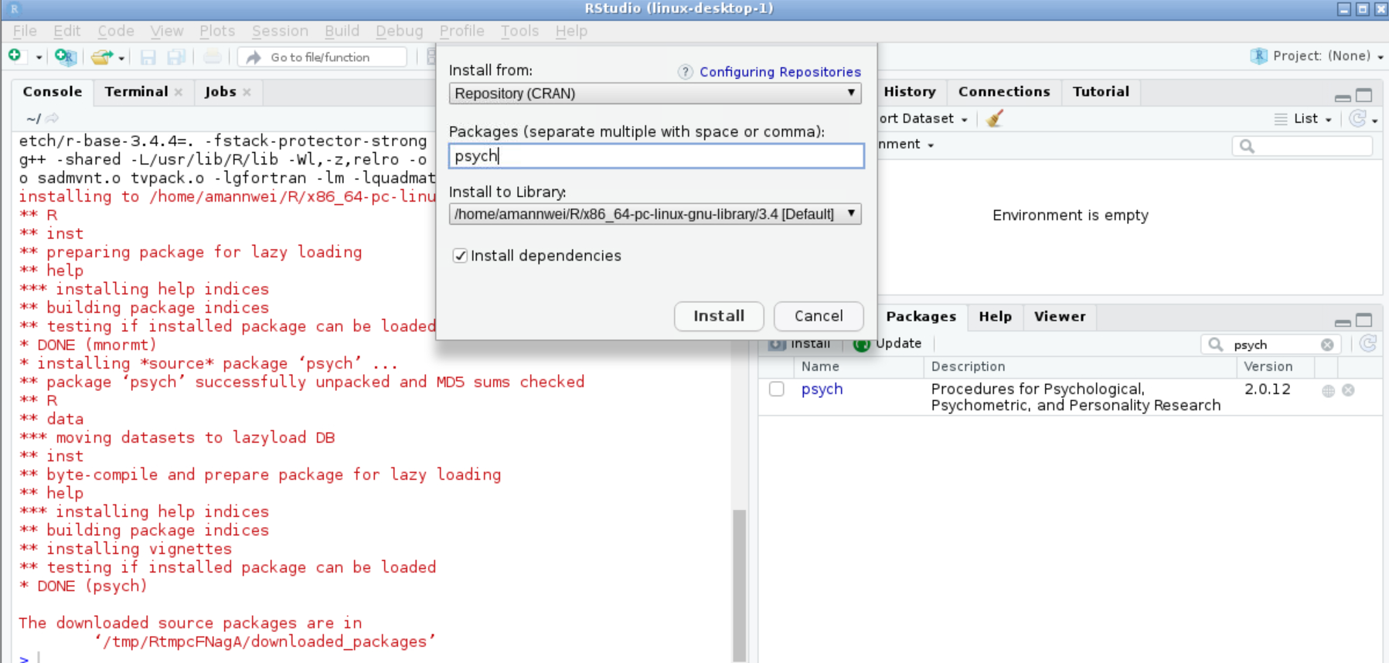Click the Open File folder icon
This screenshot has width=1389, height=663.
click(101, 56)
